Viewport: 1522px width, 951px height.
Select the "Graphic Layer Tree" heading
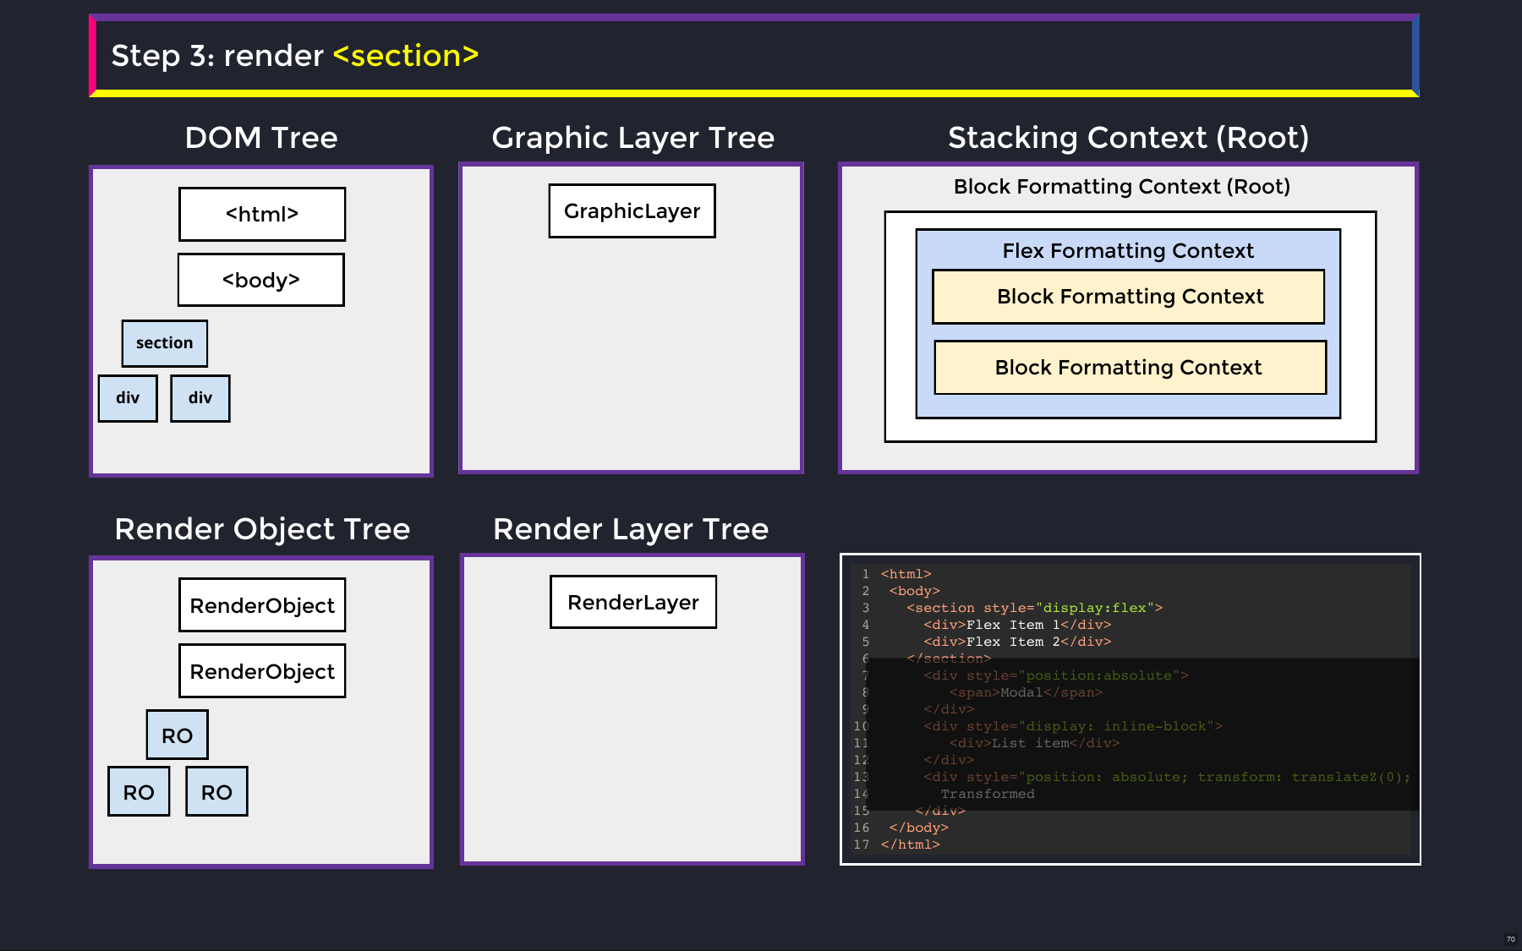632,138
